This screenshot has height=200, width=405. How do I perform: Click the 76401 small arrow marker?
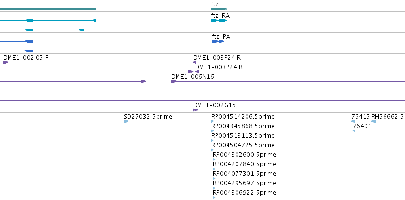(354, 131)
